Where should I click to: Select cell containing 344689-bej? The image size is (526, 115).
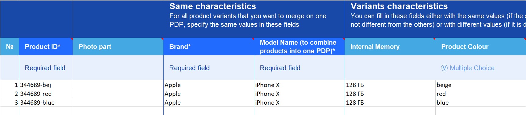[46, 85]
